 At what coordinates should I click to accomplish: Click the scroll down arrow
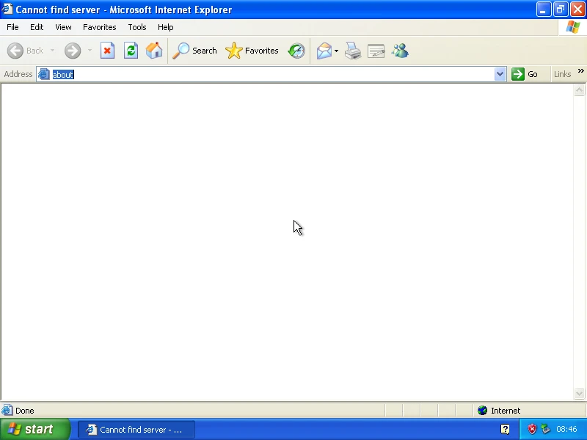pyautogui.click(x=579, y=393)
